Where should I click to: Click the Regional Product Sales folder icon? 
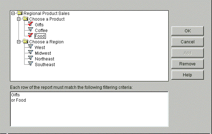click(20, 13)
